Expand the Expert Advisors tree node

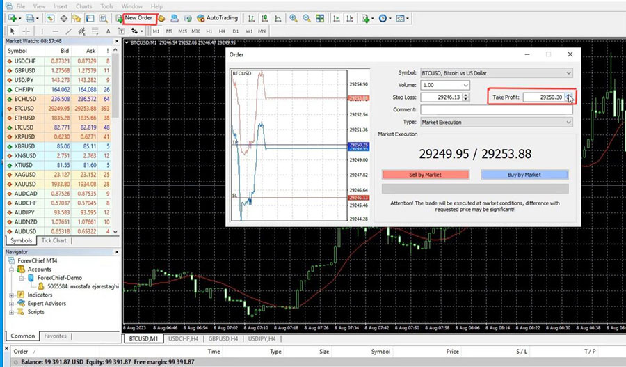[x=12, y=304]
